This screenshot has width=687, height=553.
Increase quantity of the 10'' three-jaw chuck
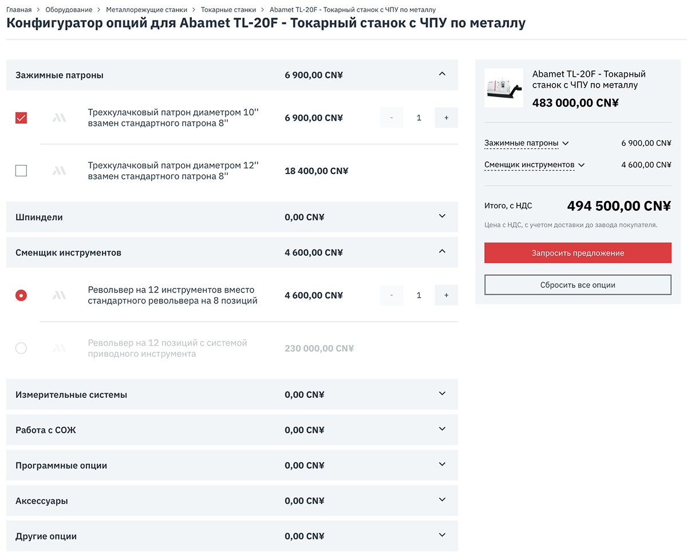coord(446,118)
